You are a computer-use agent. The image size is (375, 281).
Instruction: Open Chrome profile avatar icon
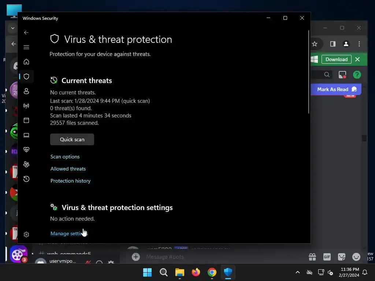coord(346,44)
